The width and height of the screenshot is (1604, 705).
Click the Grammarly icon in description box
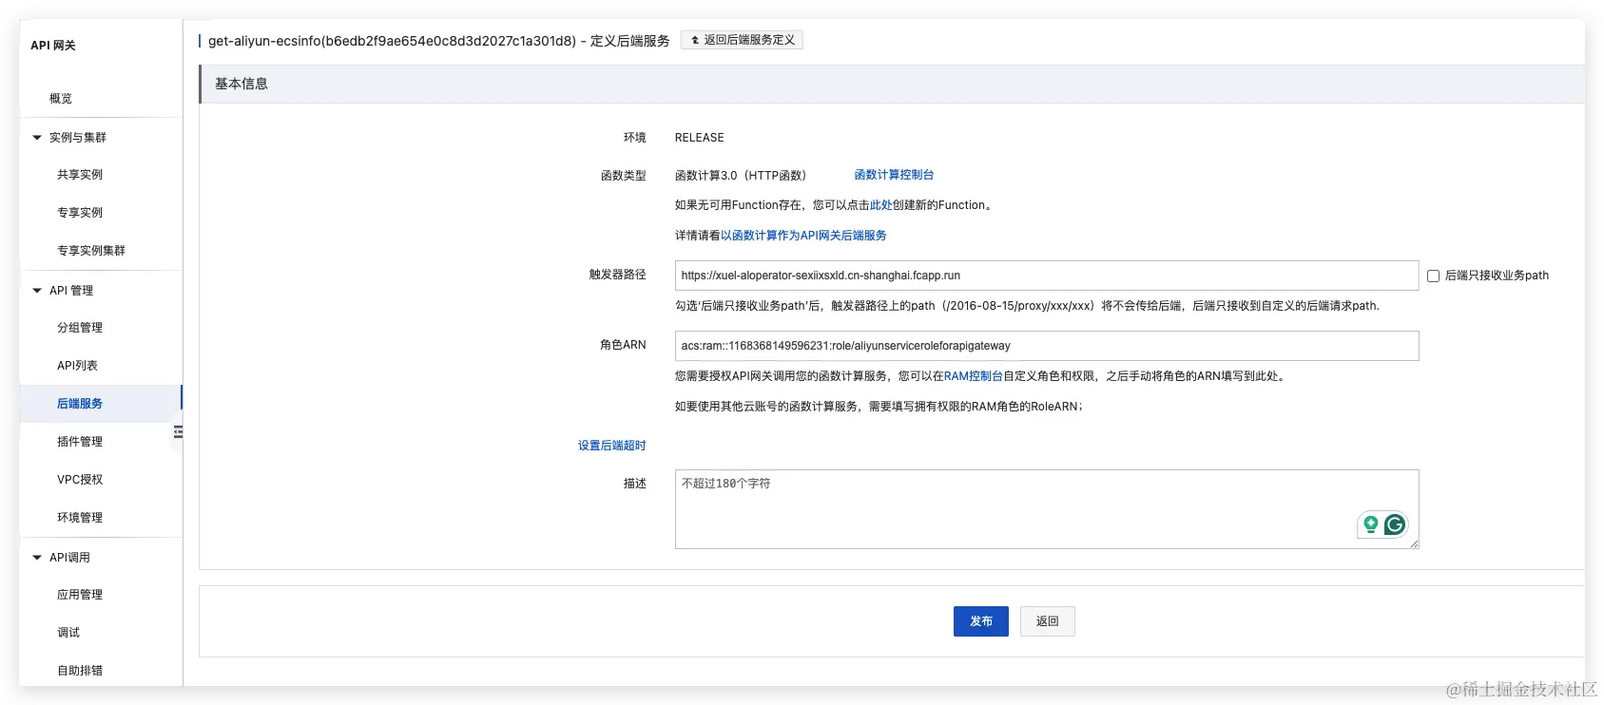[x=1395, y=524]
